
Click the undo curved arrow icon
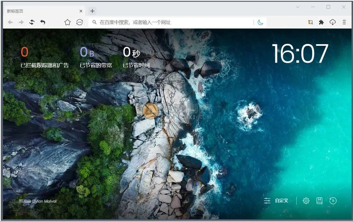[x=43, y=22]
